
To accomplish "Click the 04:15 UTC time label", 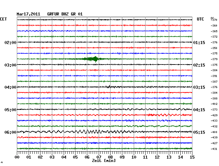I will (199, 110).
